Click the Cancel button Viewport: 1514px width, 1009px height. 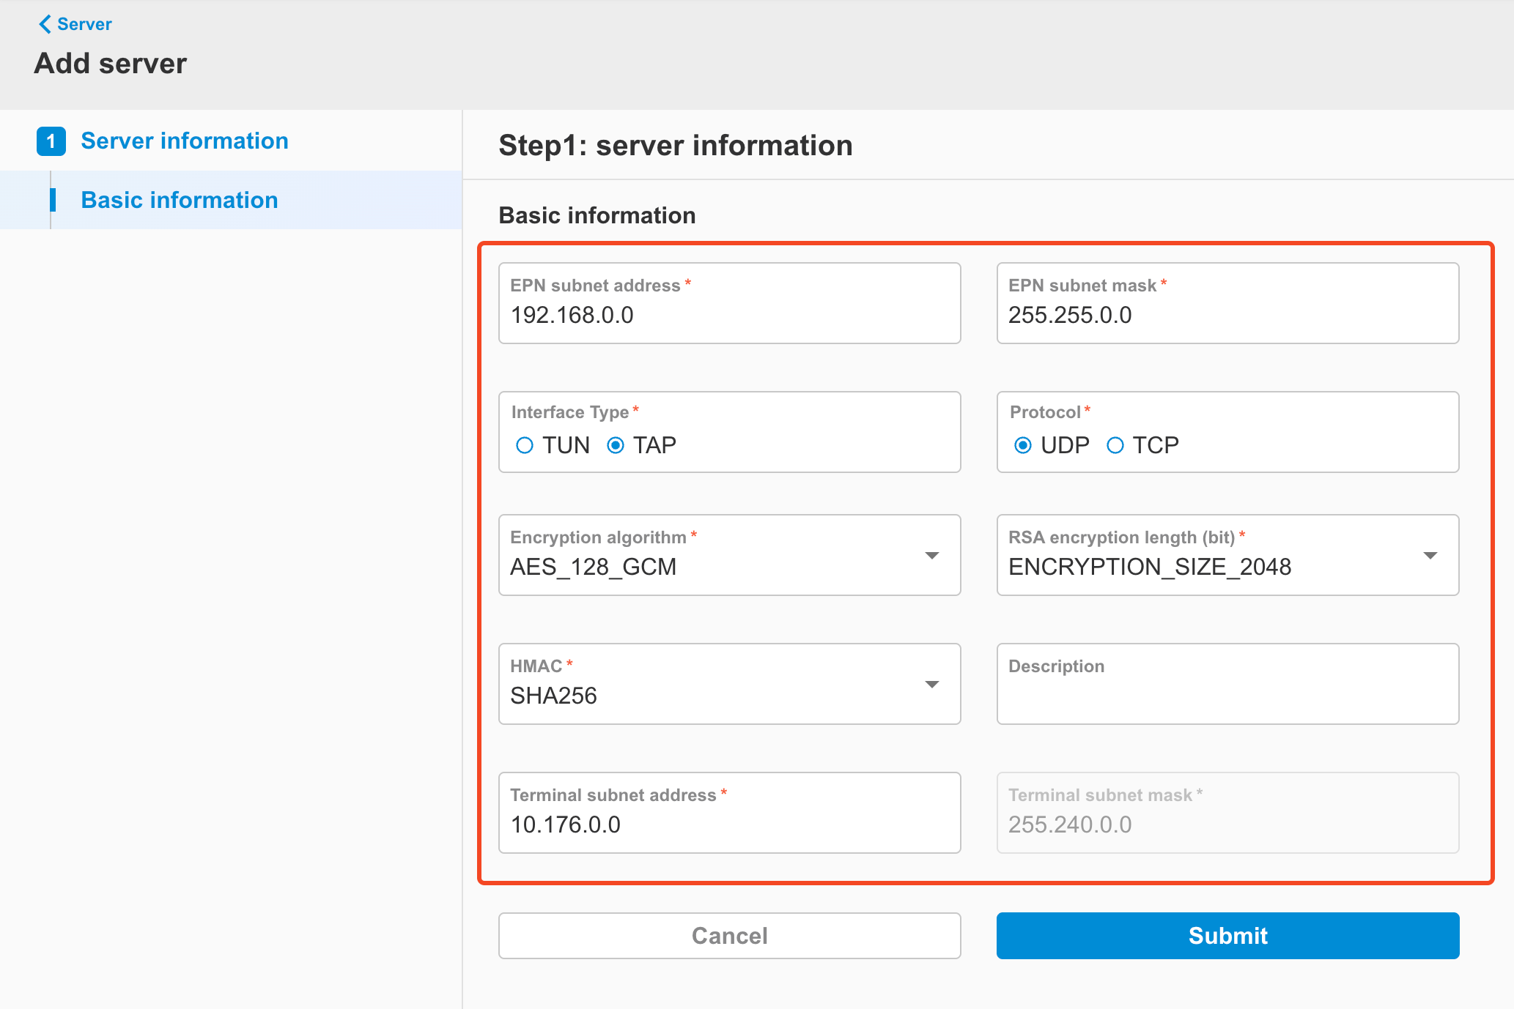729,935
